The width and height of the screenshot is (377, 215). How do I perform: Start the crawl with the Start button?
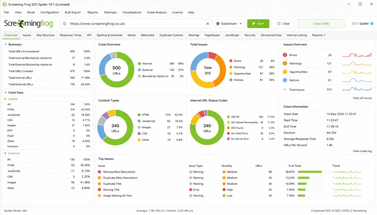tap(258, 24)
